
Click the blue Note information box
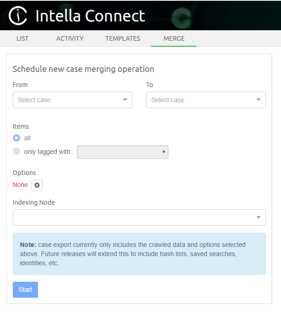pos(139,254)
